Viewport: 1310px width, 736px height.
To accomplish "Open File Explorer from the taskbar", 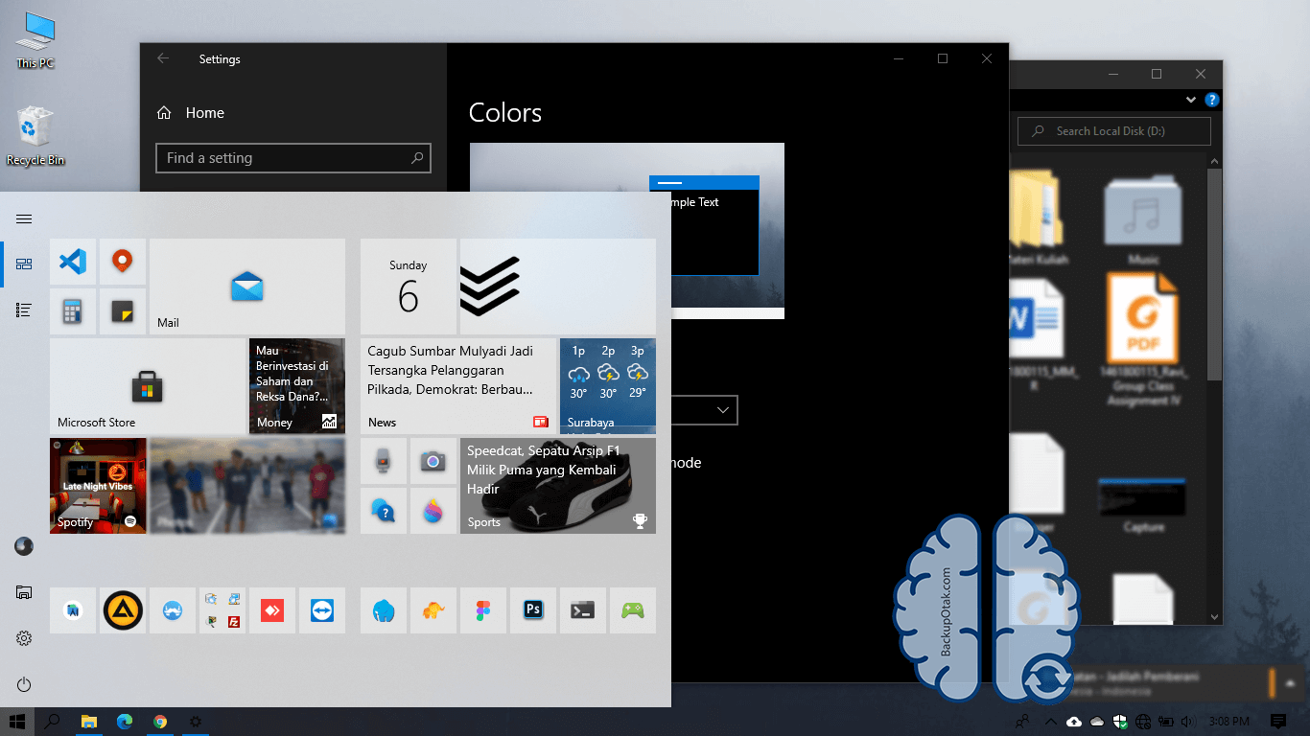I will click(88, 722).
